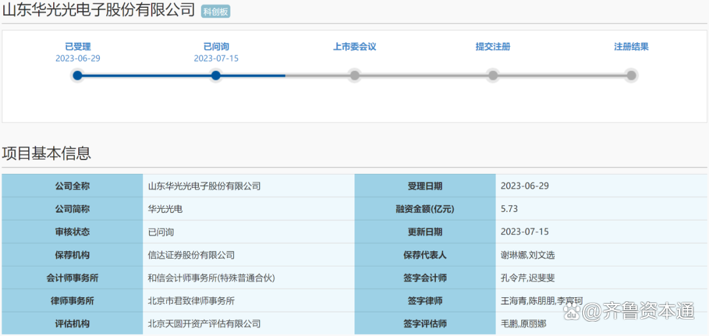Click the 上市委会议 timeline step dot
The width and height of the screenshot is (709, 336).
tap(354, 75)
